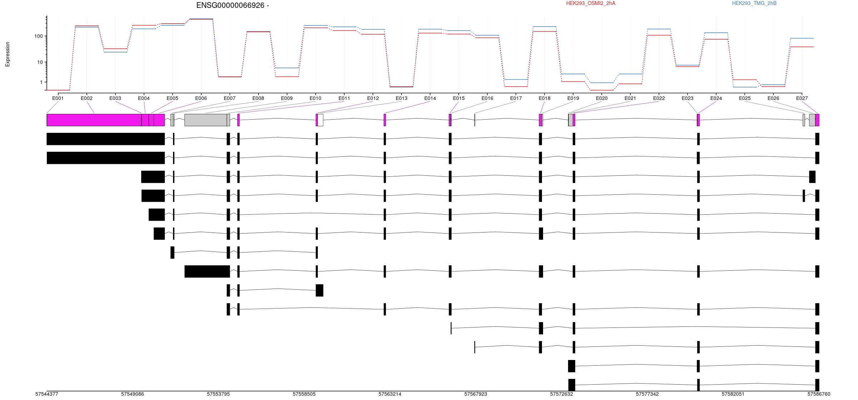Click exon label E002
858x400 pixels.
[x=87, y=98]
